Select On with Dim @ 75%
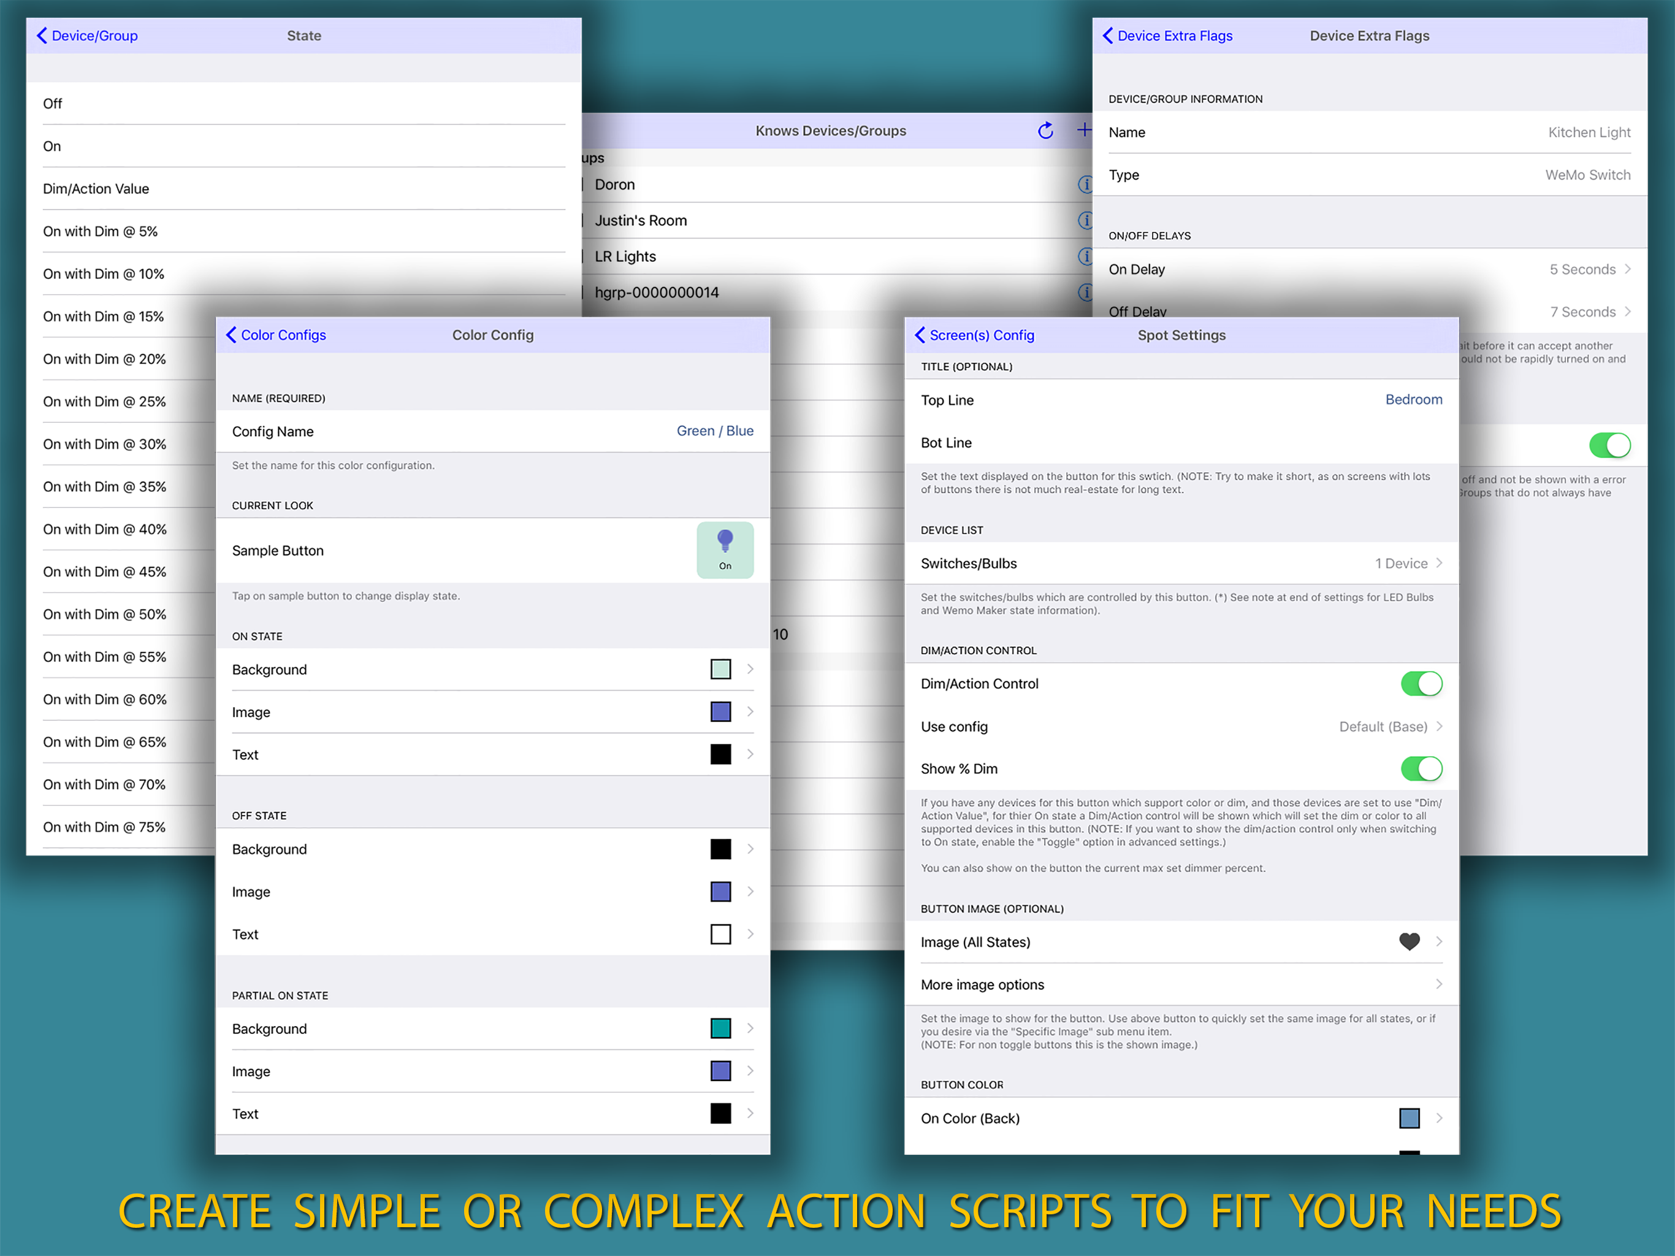Image resolution: width=1675 pixels, height=1256 pixels. pyautogui.click(x=121, y=827)
